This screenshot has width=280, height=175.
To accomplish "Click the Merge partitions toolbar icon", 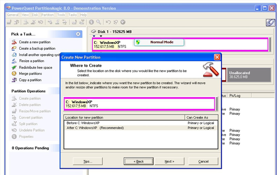I will pos(74,22).
